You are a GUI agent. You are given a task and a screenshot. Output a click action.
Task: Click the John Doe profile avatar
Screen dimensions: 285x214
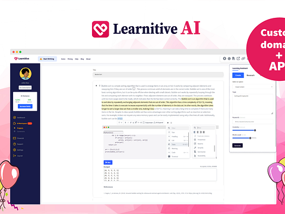[26, 74]
